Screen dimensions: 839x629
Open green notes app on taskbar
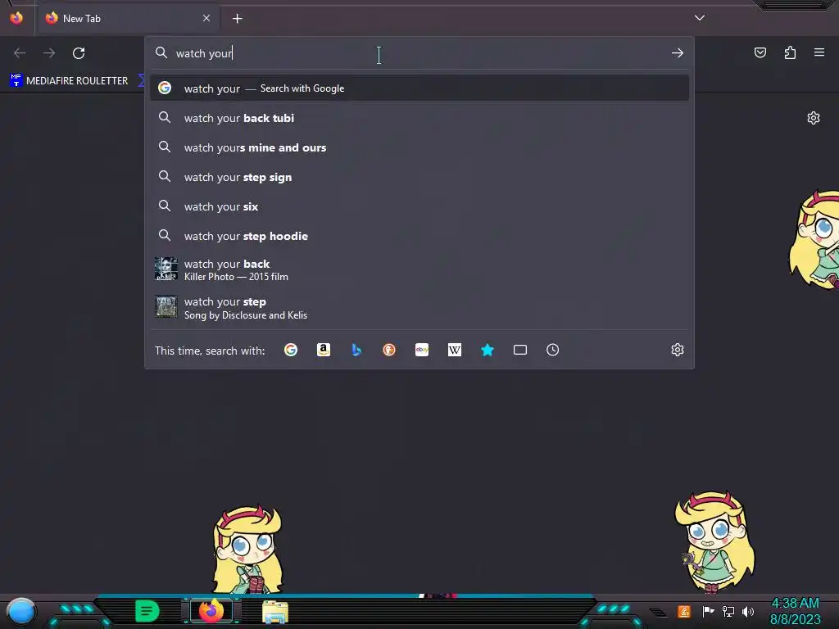[147, 611]
